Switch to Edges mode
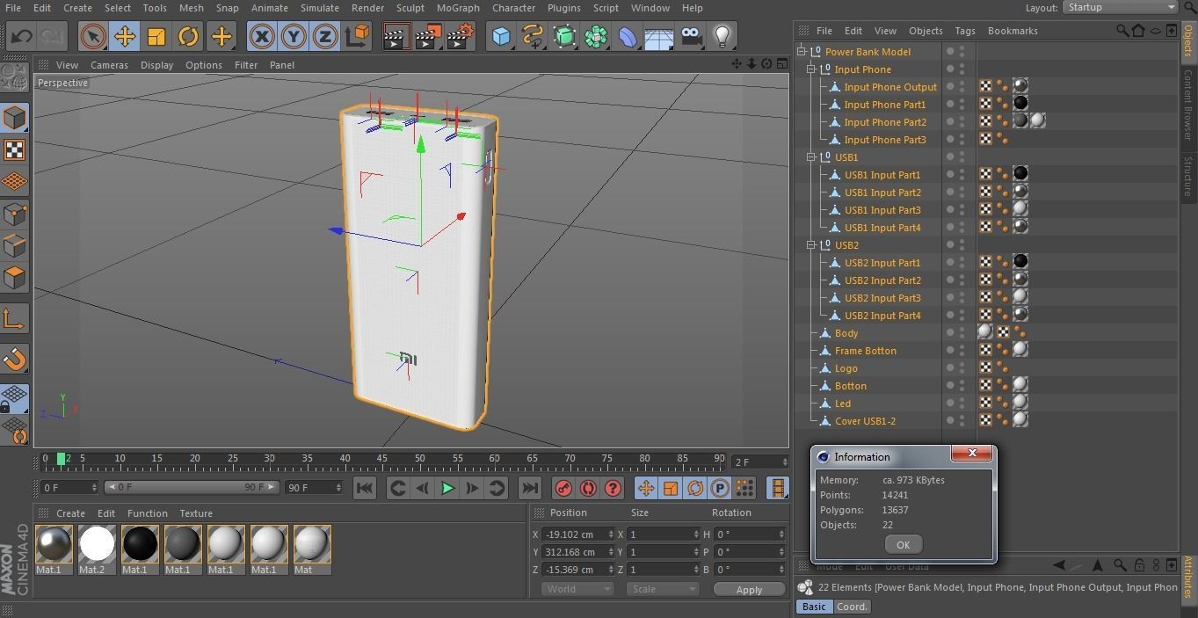This screenshot has width=1198, height=618. tap(15, 245)
